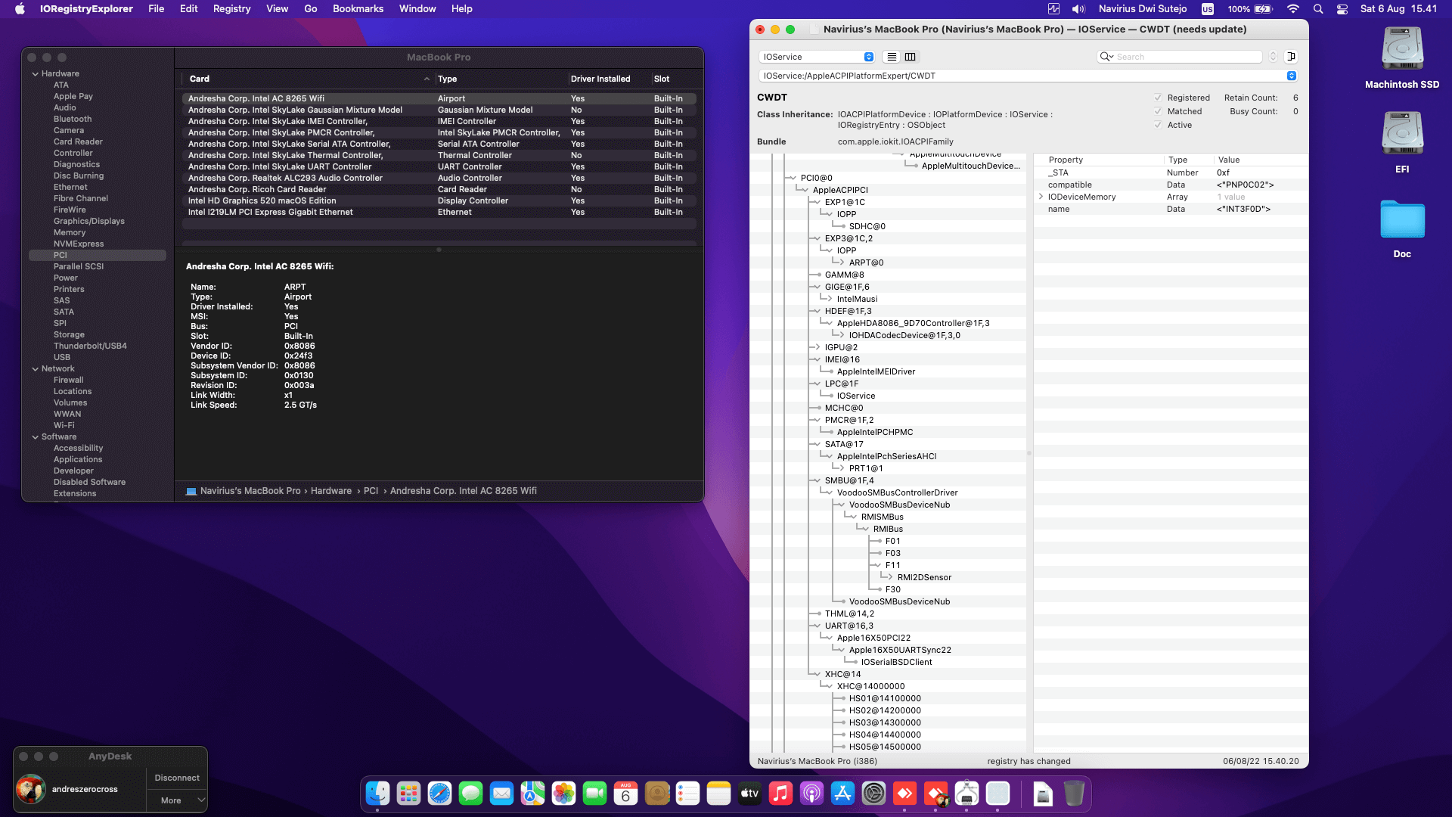Image resolution: width=1452 pixels, height=817 pixels.
Task: Open Machintosh SSD drive icon
Action: [x=1402, y=49]
